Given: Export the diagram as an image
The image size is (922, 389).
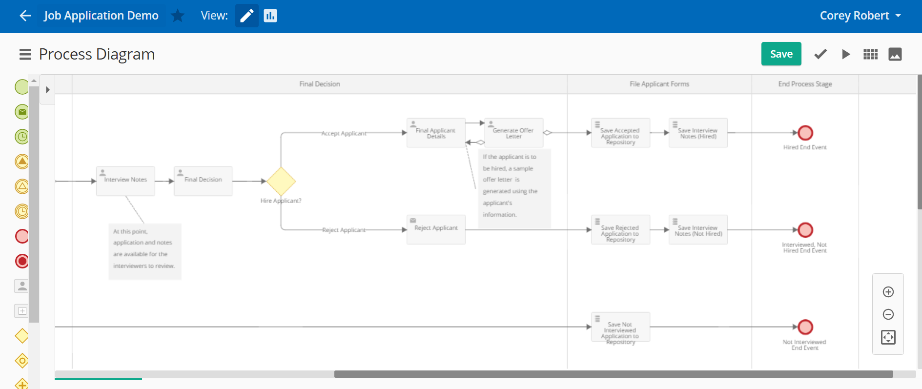Looking at the screenshot, I should coord(895,54).
